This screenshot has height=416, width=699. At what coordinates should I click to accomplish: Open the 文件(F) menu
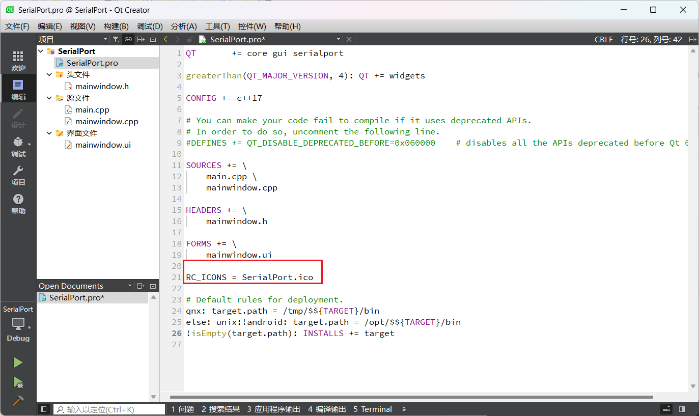[x=17, y=26]
